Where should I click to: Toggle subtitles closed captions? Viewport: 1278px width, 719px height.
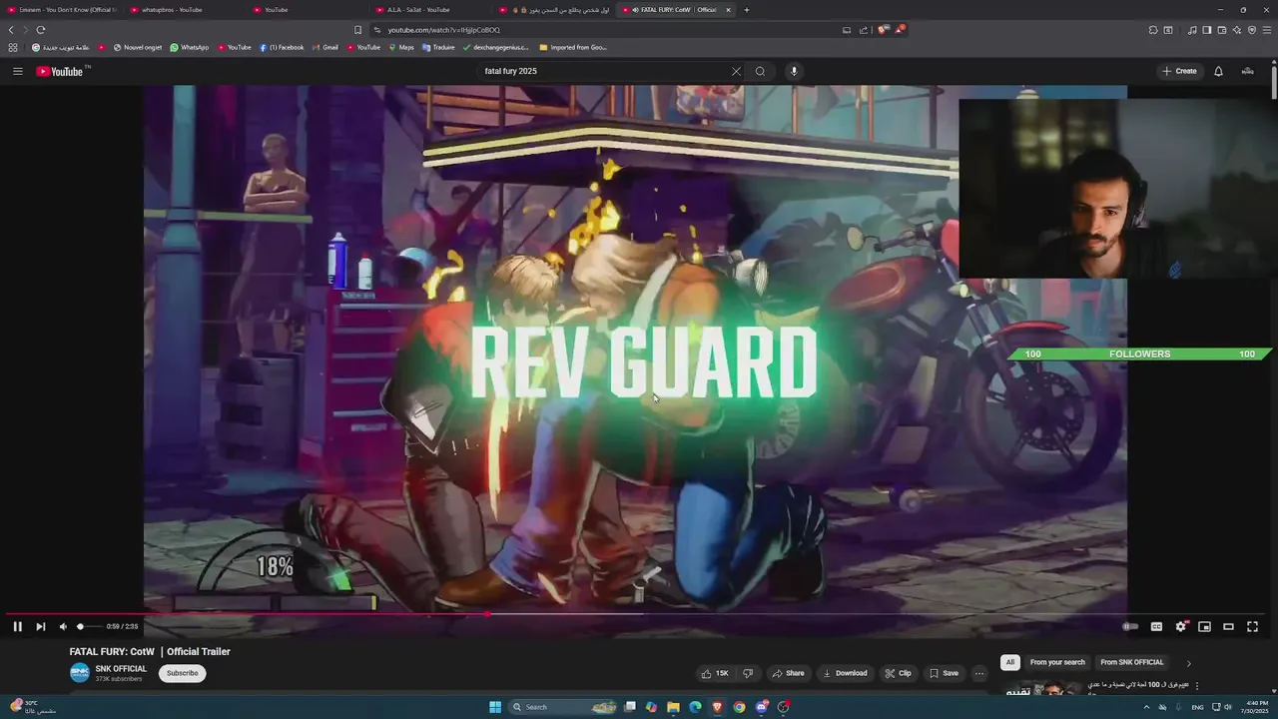tap(1156, 626)
